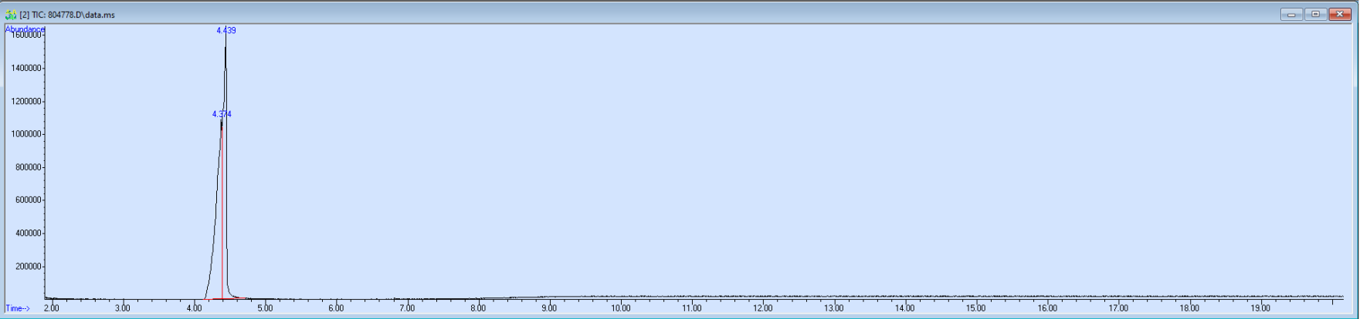The image size is (1360, 319).
Task: Click the 4.439 peak retention time label
Action: (x=226, y=31)
